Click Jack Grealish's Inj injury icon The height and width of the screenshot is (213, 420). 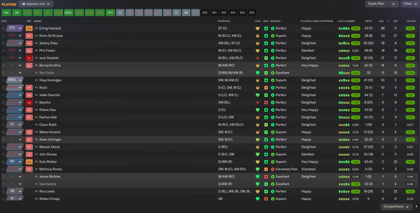[29, 58]
